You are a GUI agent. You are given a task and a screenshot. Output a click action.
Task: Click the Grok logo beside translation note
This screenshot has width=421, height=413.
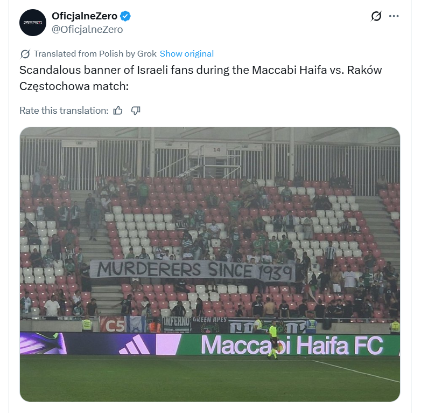click(x=25, y=54)
